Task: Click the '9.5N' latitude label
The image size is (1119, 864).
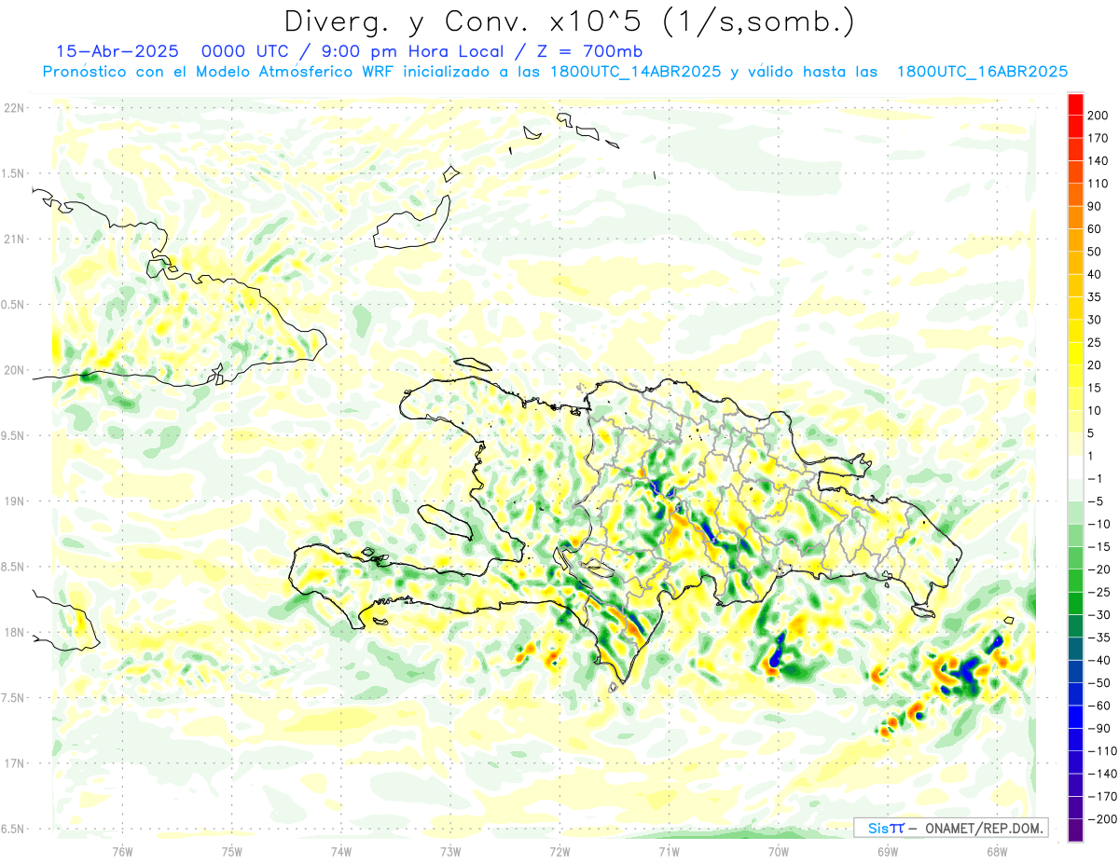Action: tap(13, 435)
